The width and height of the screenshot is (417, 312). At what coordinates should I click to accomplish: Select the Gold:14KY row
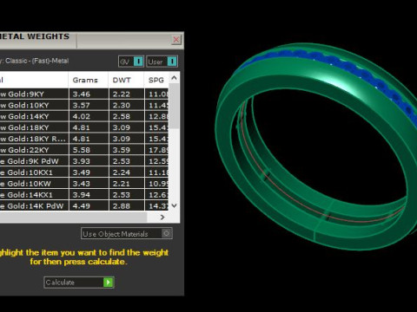(x=84, y=116)
